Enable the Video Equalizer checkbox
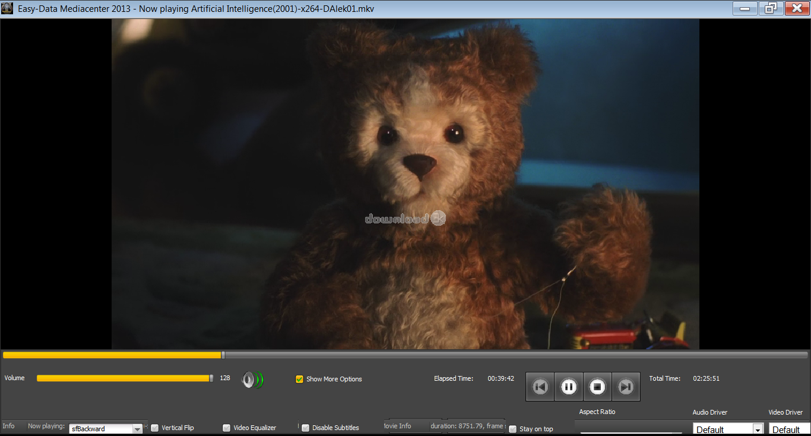 point(226,428)
